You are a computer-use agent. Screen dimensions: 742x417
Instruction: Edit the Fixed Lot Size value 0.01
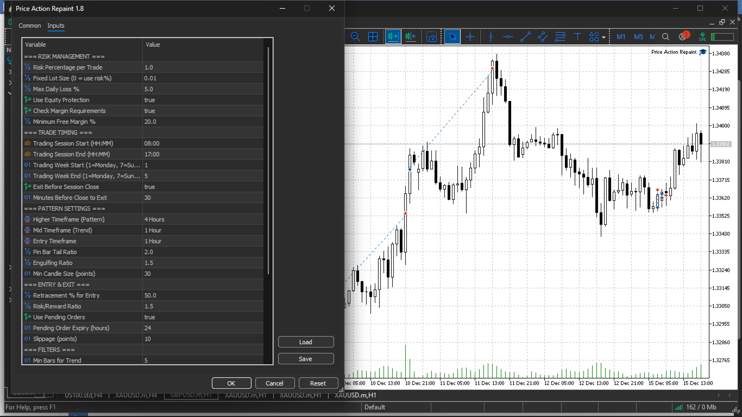(203, 78)
